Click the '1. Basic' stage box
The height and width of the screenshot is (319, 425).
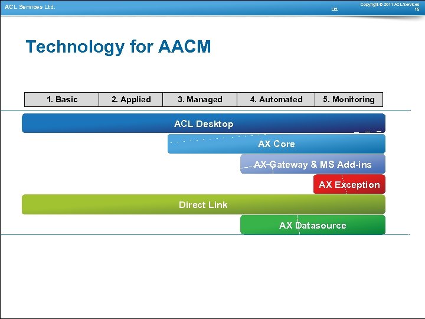point(61,99)
